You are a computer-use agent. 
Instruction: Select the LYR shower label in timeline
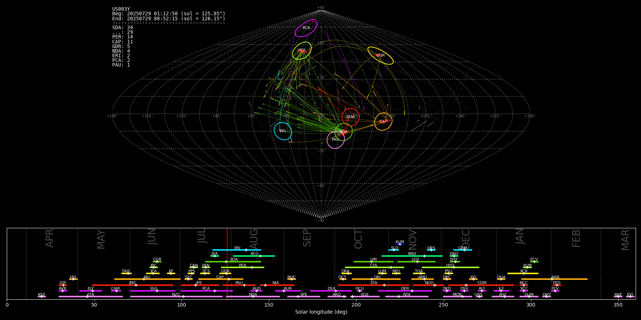tap(63, 283)
